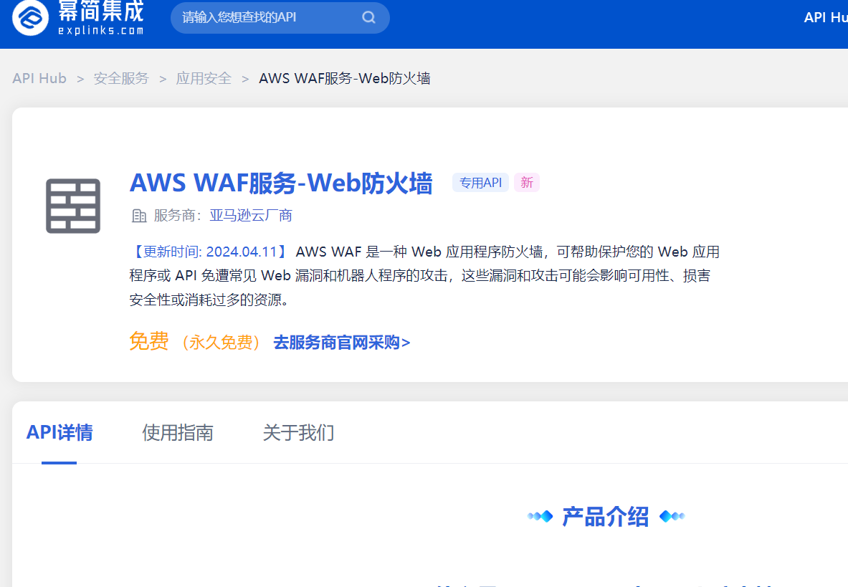Click the building icon beside 服务商

coord(139,216)
